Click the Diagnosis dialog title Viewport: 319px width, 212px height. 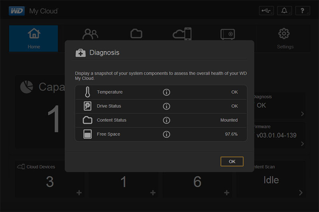pyautogui.click(x=104, y=53)
